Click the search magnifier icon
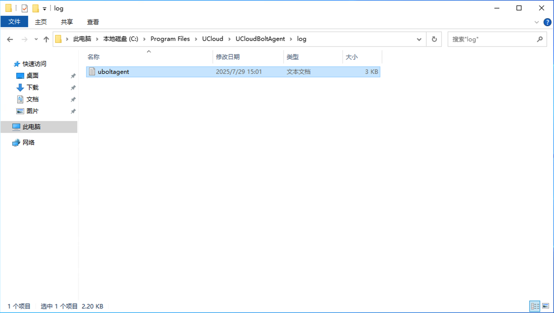 pos(540,39)
